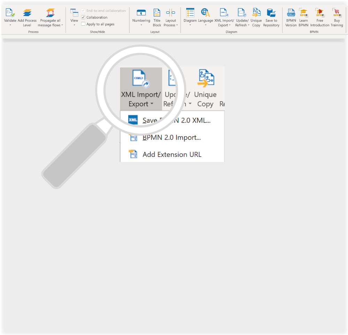Image resolution: width=348 pixels, height=335 pixels.
Task: Click the Buy Training cart icon
Action: point(337,13)
